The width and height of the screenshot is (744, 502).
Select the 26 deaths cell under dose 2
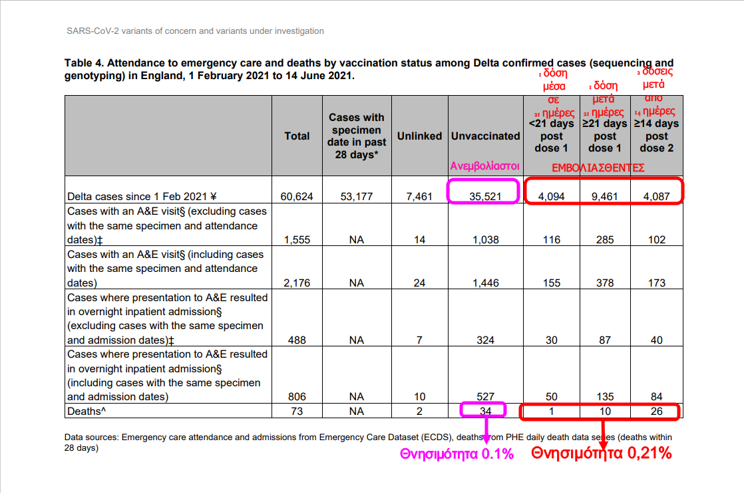tap(656, 411)
